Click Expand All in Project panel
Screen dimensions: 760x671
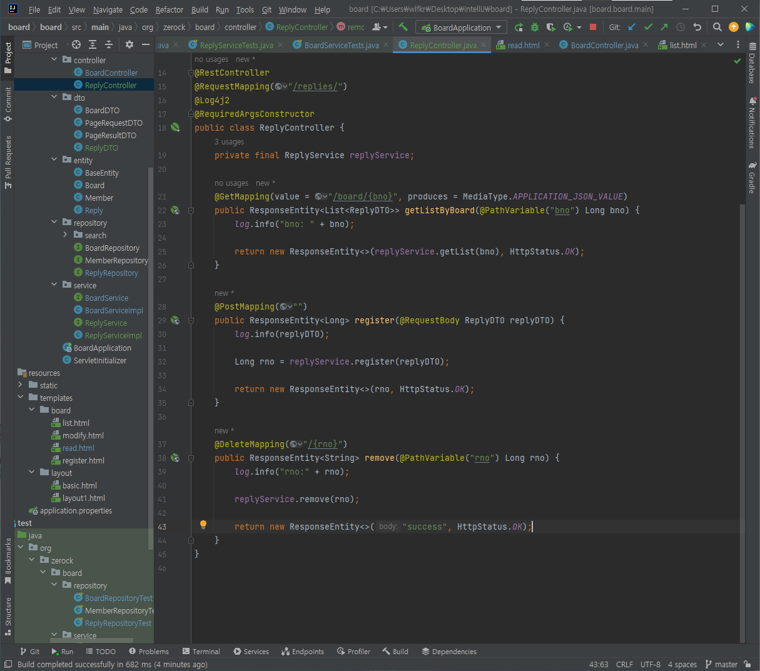click(x=93, y=44)
